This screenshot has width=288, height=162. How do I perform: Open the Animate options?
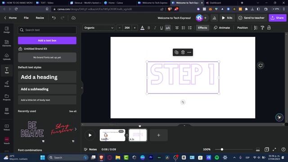tap(222, 28)
